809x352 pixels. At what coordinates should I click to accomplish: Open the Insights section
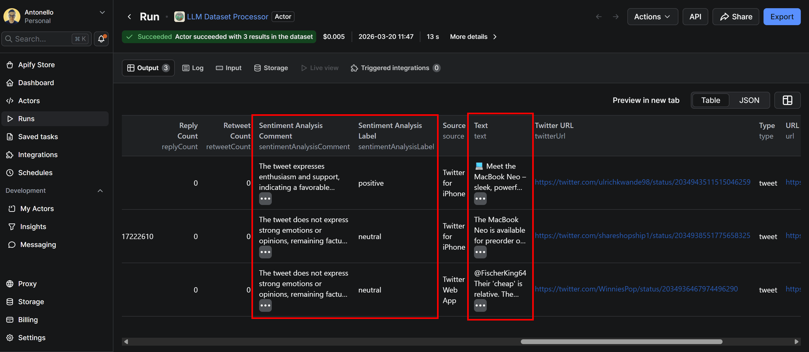33,226
